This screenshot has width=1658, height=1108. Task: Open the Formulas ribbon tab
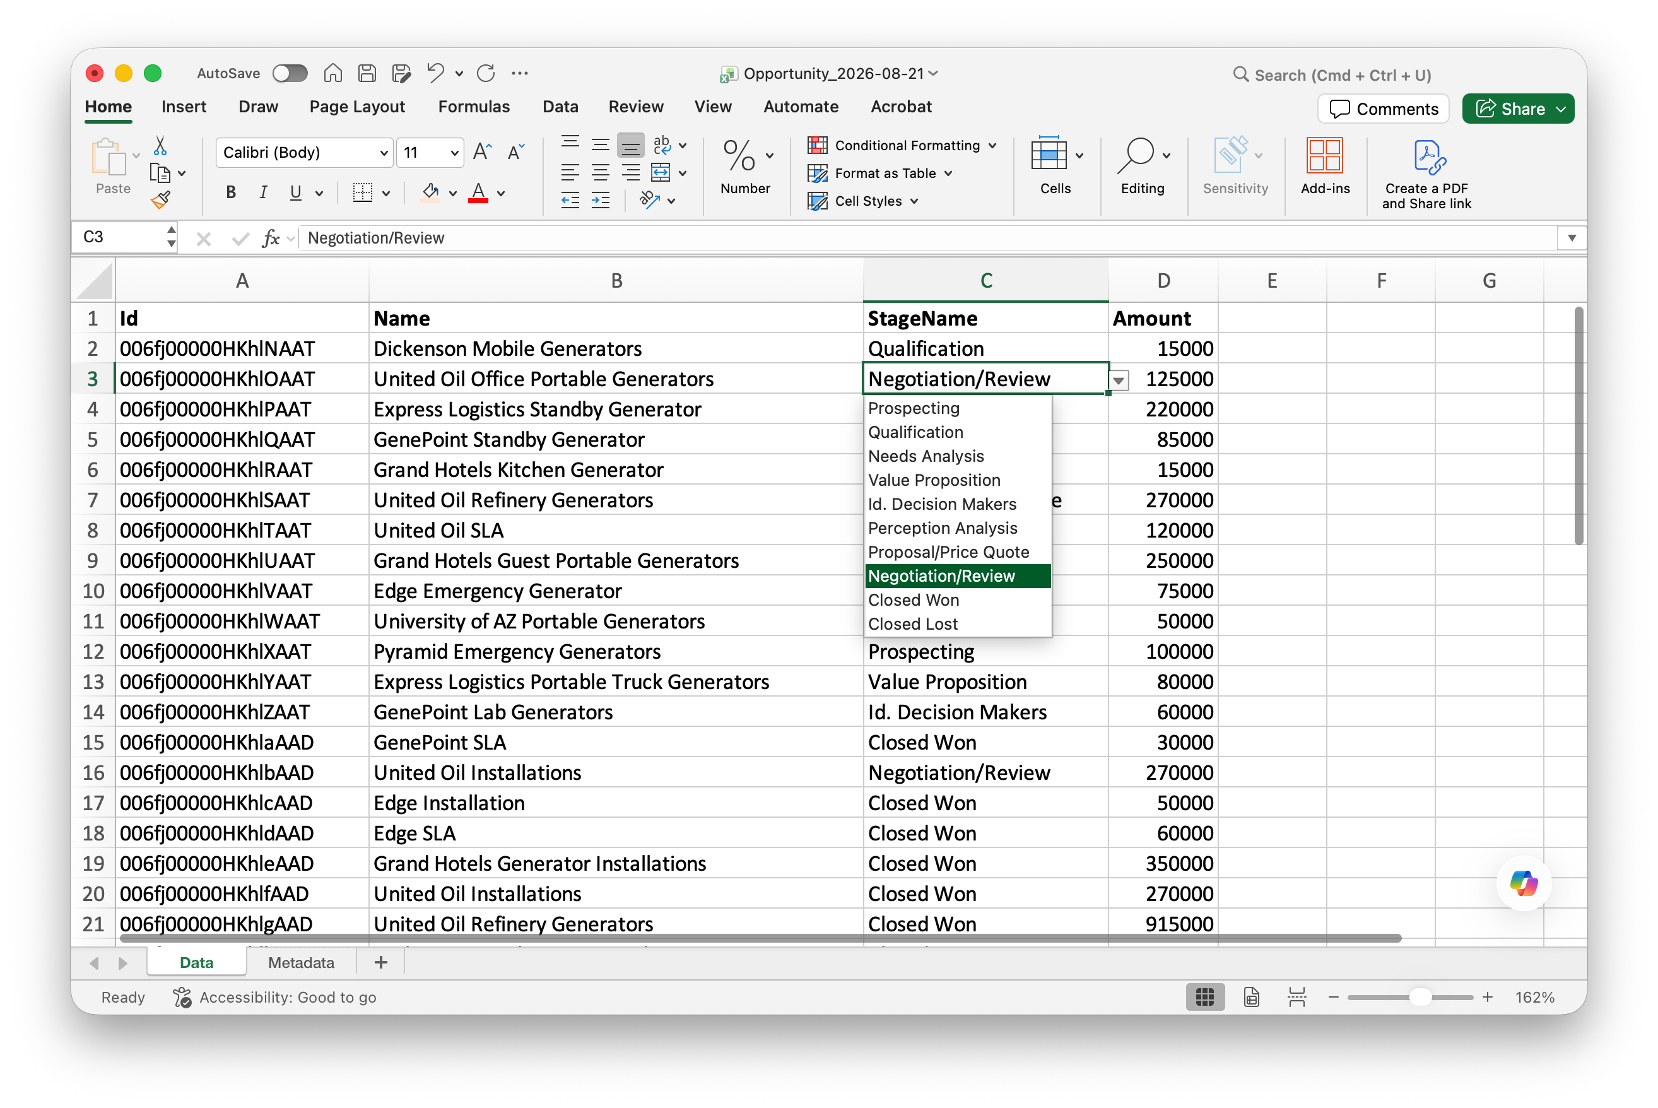pos(474,107)
